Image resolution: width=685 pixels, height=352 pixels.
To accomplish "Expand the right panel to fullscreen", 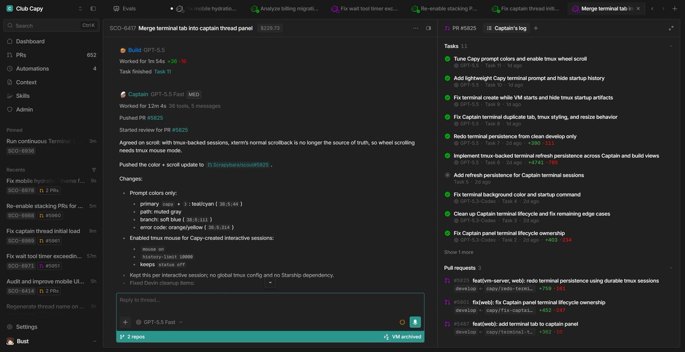I will click(671, 28).
